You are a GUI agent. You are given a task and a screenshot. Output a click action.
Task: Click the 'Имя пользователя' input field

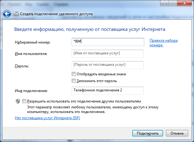coord(108,54)
